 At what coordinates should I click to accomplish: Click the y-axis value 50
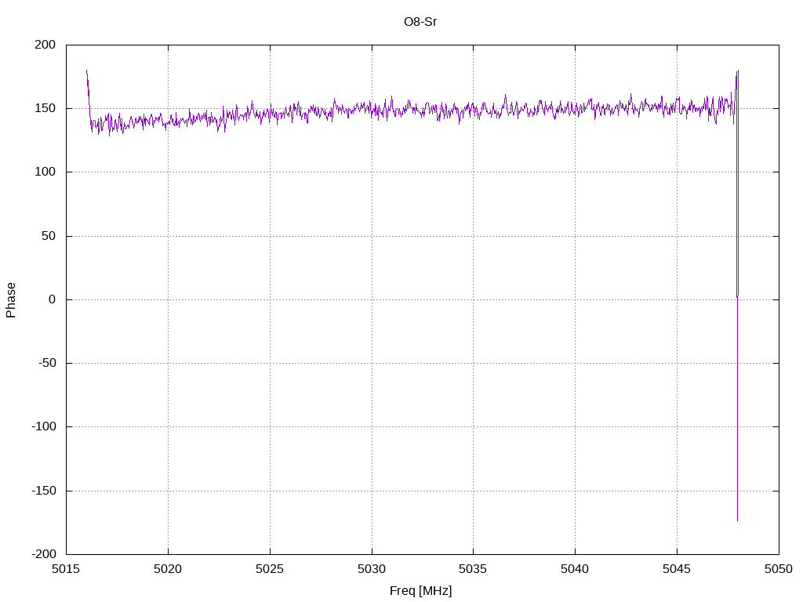(x=49, y=235)
